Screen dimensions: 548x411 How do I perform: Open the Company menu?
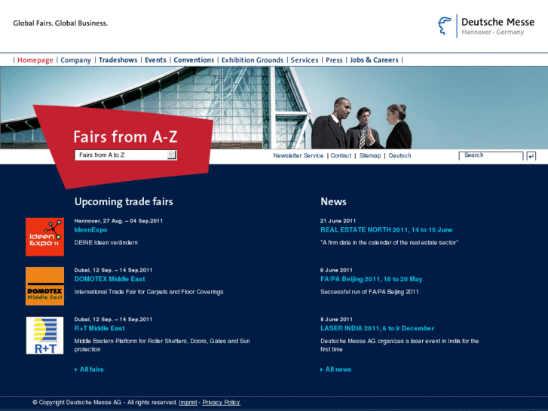[76, 60]
